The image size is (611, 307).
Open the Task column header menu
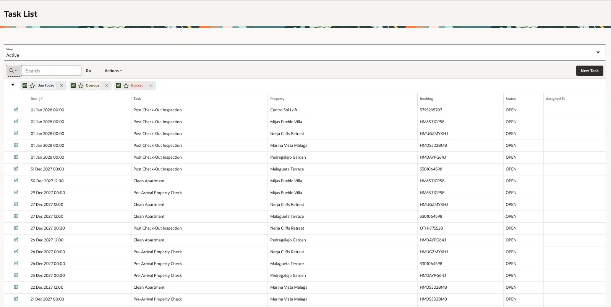tap(137, 99)
